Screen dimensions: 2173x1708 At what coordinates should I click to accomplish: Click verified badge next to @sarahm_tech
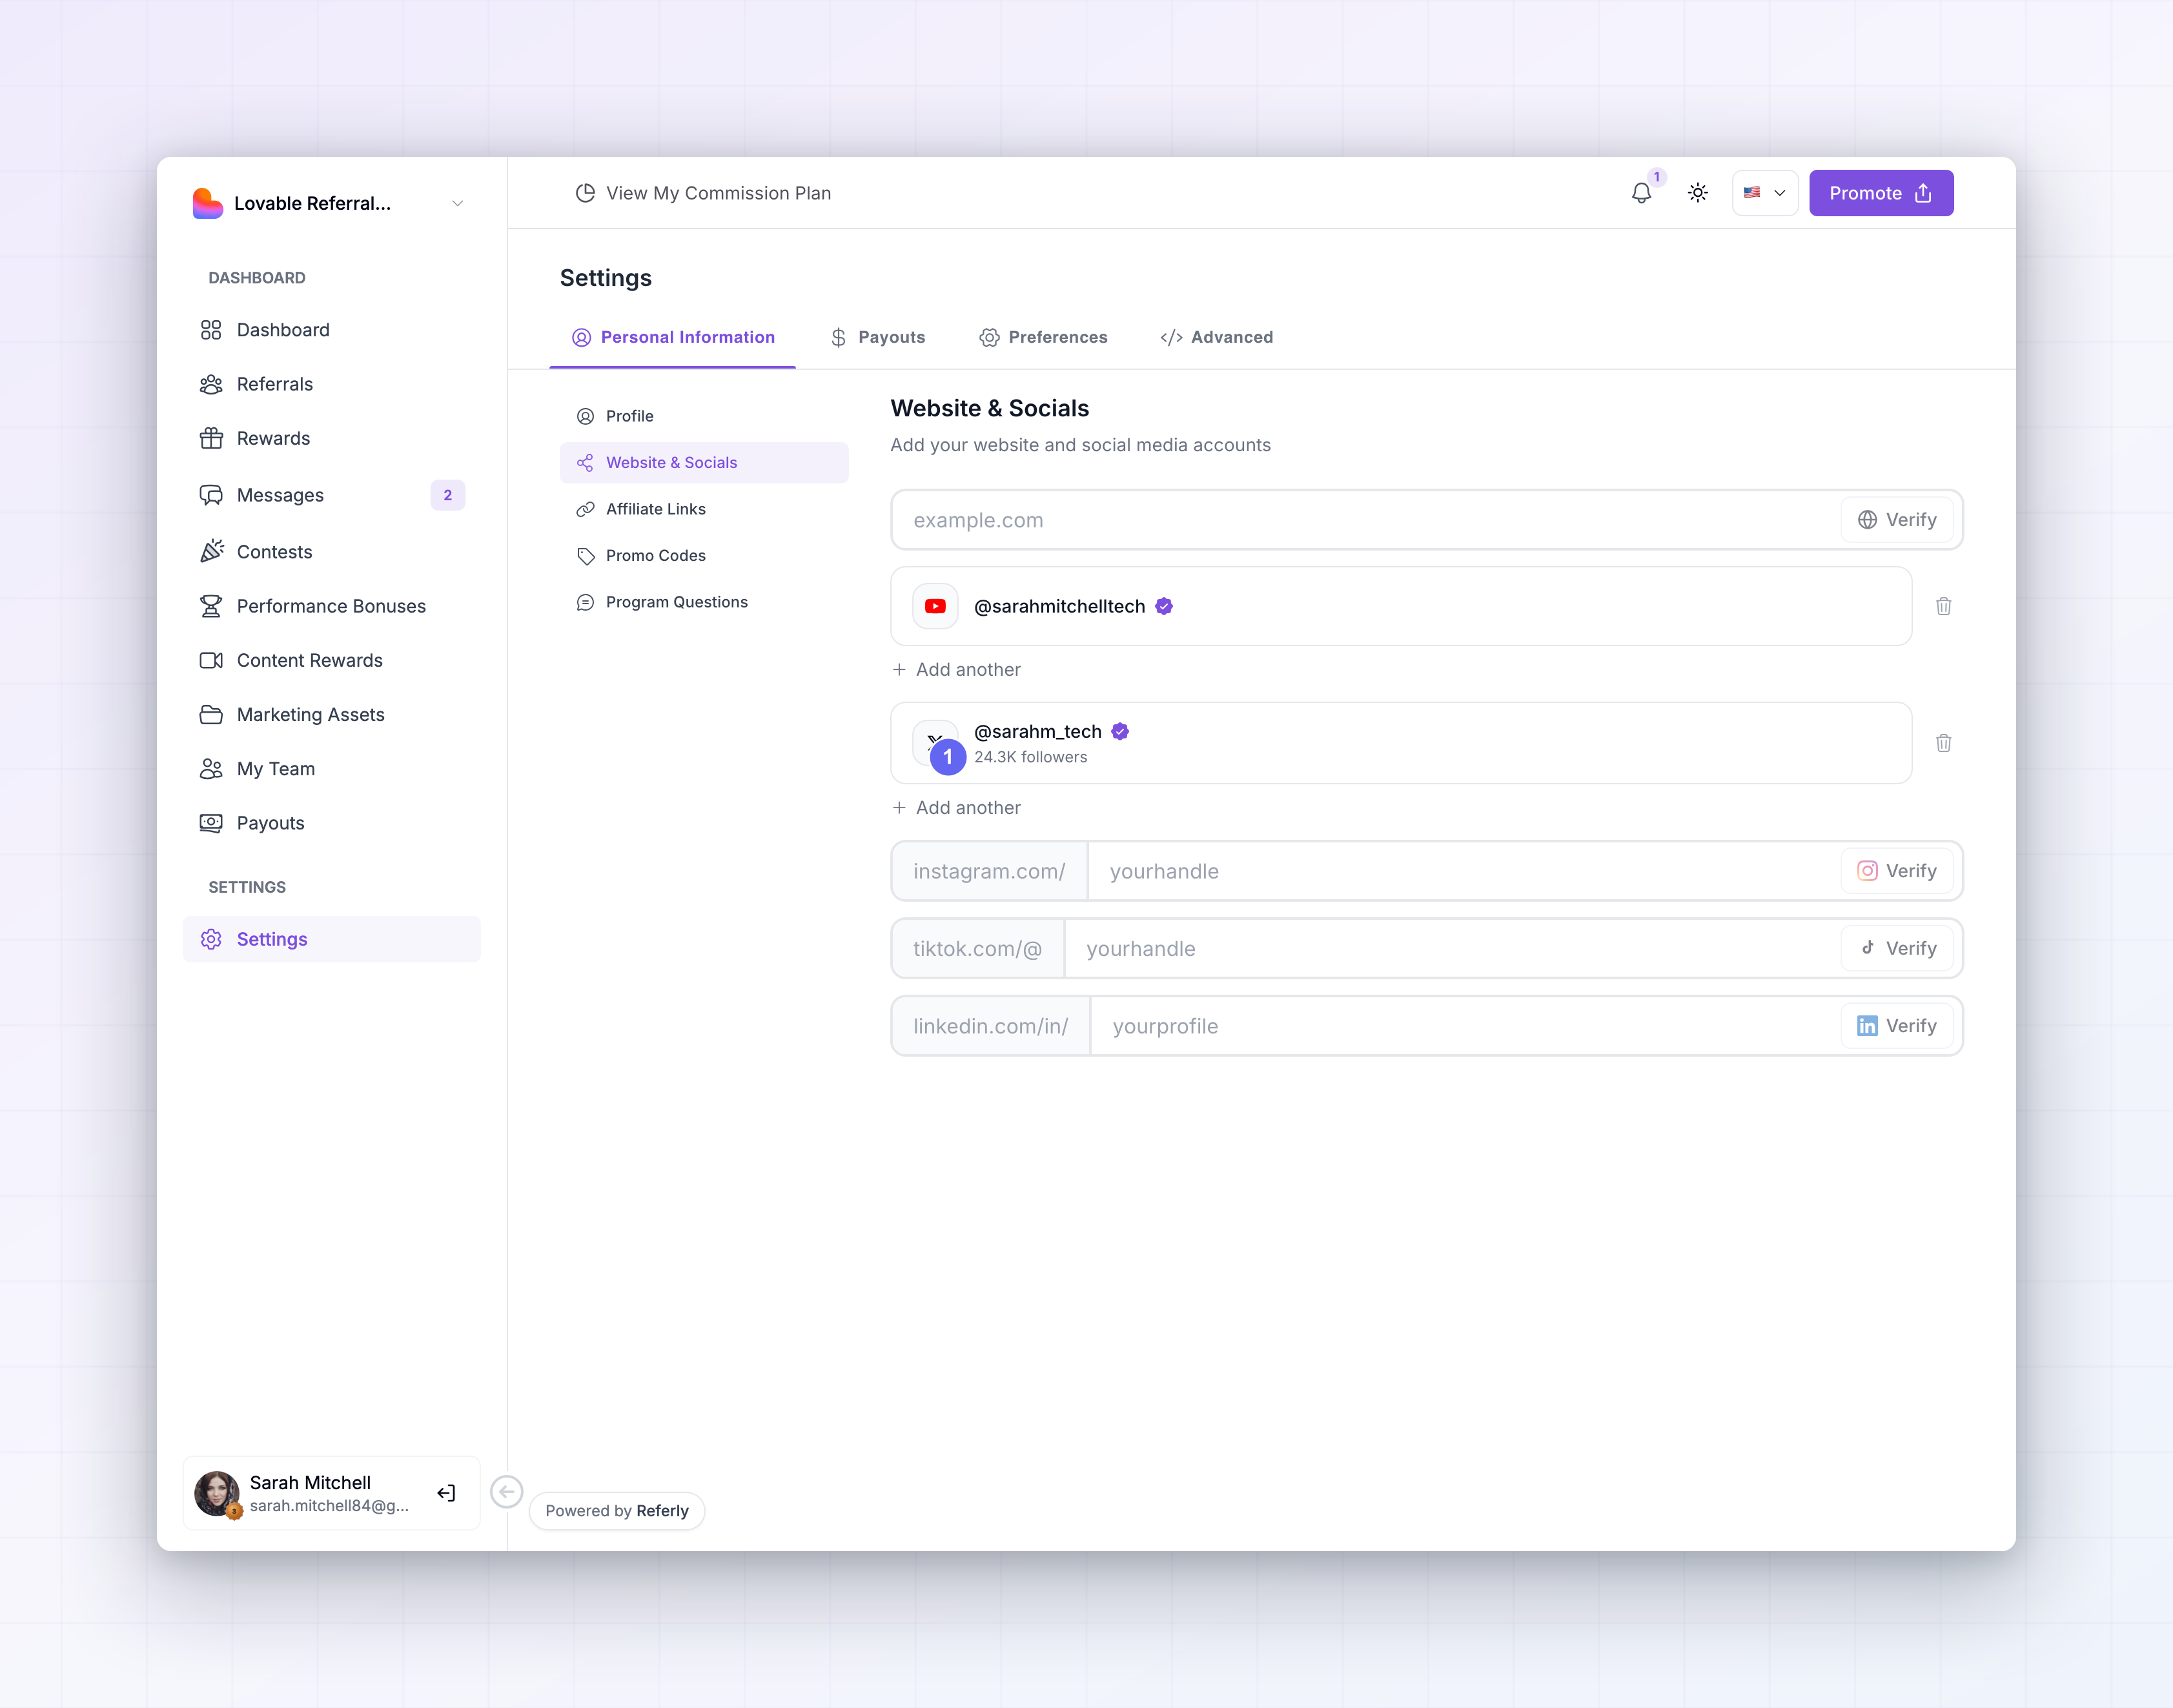[x=1120, y=732]
